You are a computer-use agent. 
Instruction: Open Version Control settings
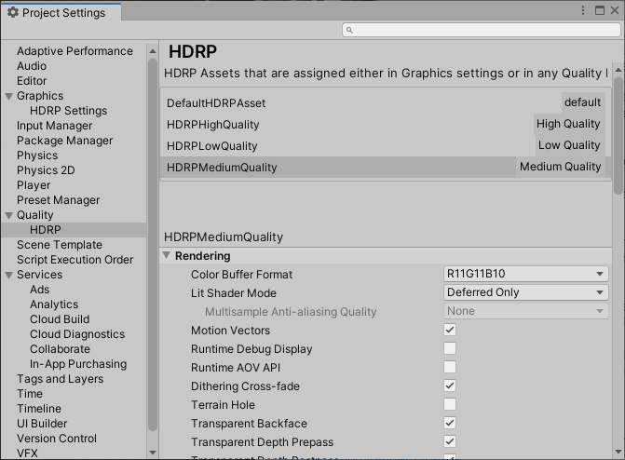[57, 439]
